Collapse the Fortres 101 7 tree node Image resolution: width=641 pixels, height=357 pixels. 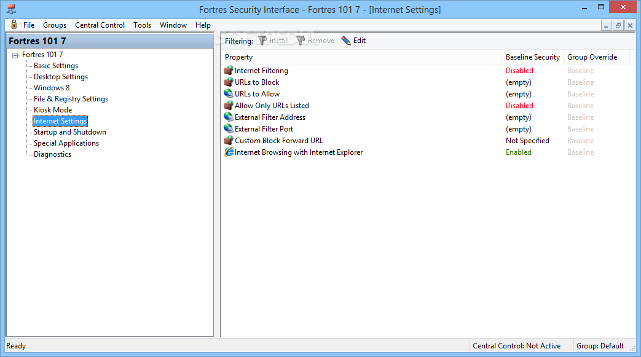(15, 55)
